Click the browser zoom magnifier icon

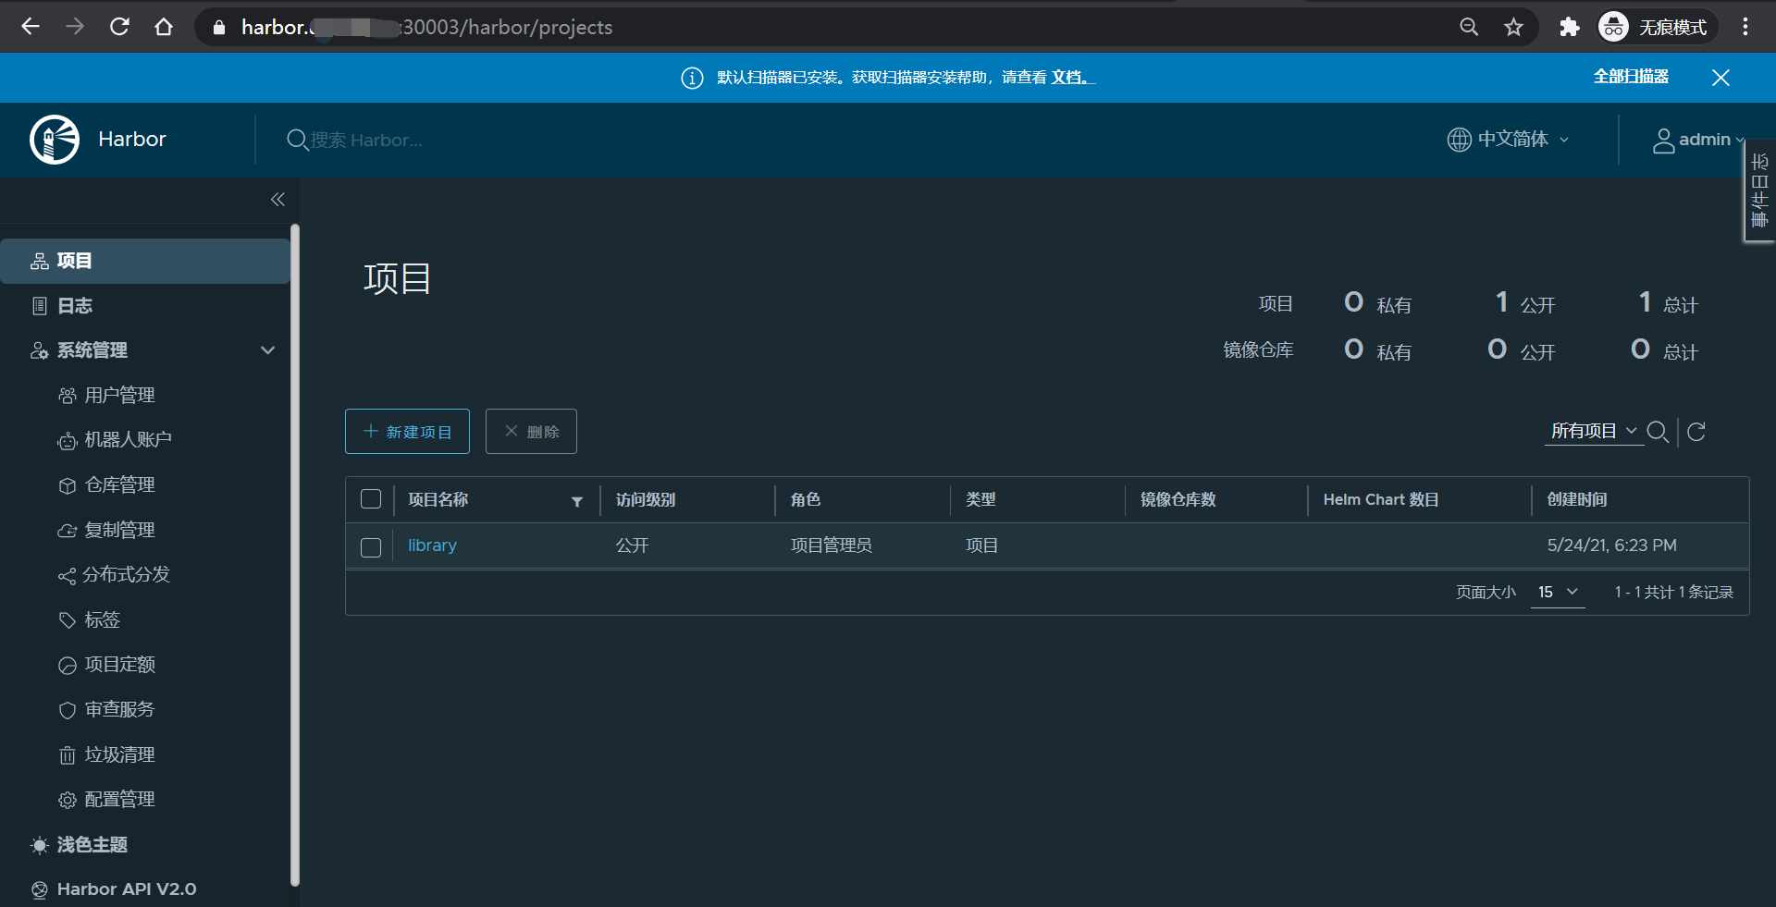point(1469,27)
